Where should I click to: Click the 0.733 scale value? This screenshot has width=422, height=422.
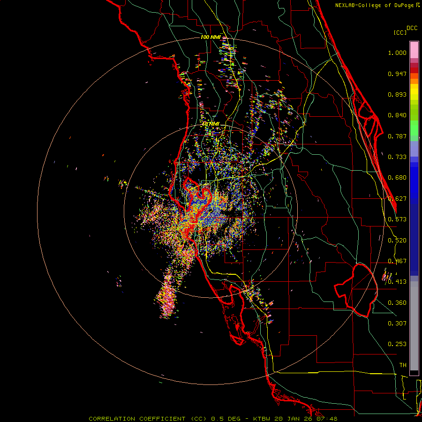point(397,157)
